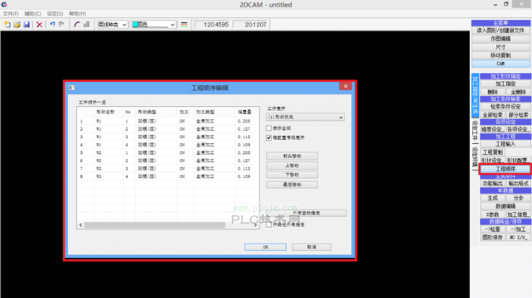Screen dimensions: 532x298
Task: Click the 作图编辑 button
Action: click(x=501, y=39)
